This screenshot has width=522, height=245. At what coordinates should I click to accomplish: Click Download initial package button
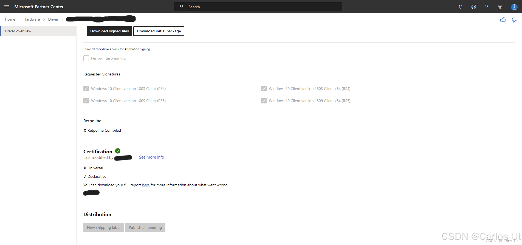[159, 31]
